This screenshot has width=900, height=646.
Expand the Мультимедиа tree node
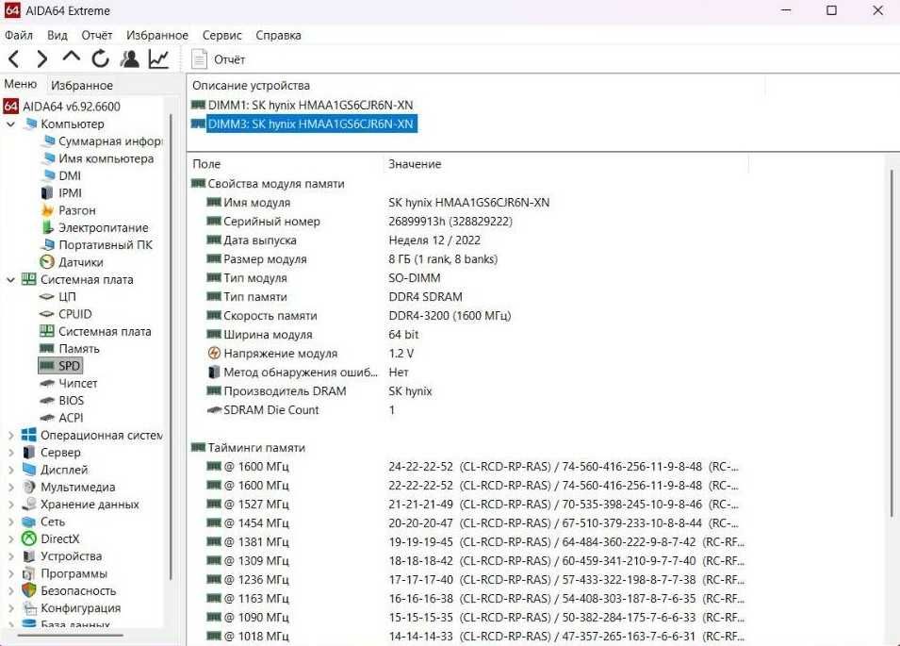10,487
